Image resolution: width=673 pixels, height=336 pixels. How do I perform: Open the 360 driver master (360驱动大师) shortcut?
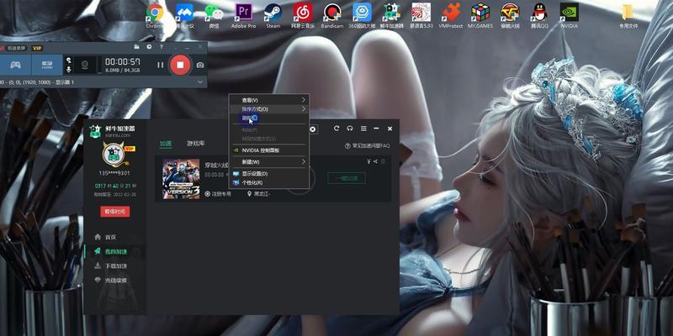pyautogui.click(x=362, y=15)
